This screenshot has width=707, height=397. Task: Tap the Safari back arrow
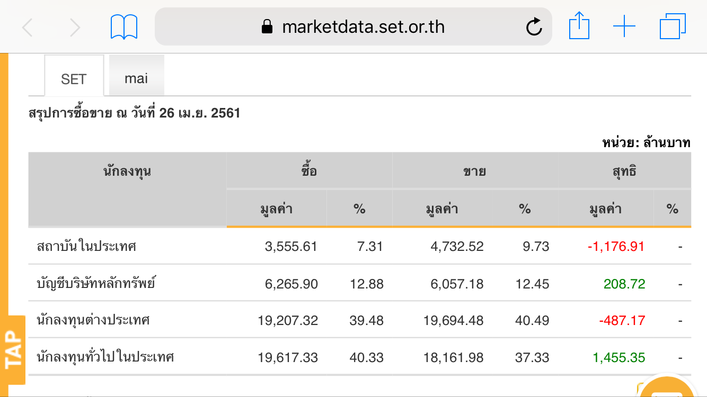(28, 27)
